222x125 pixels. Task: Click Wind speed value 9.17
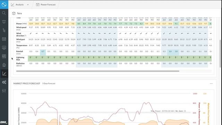[31, 27]
